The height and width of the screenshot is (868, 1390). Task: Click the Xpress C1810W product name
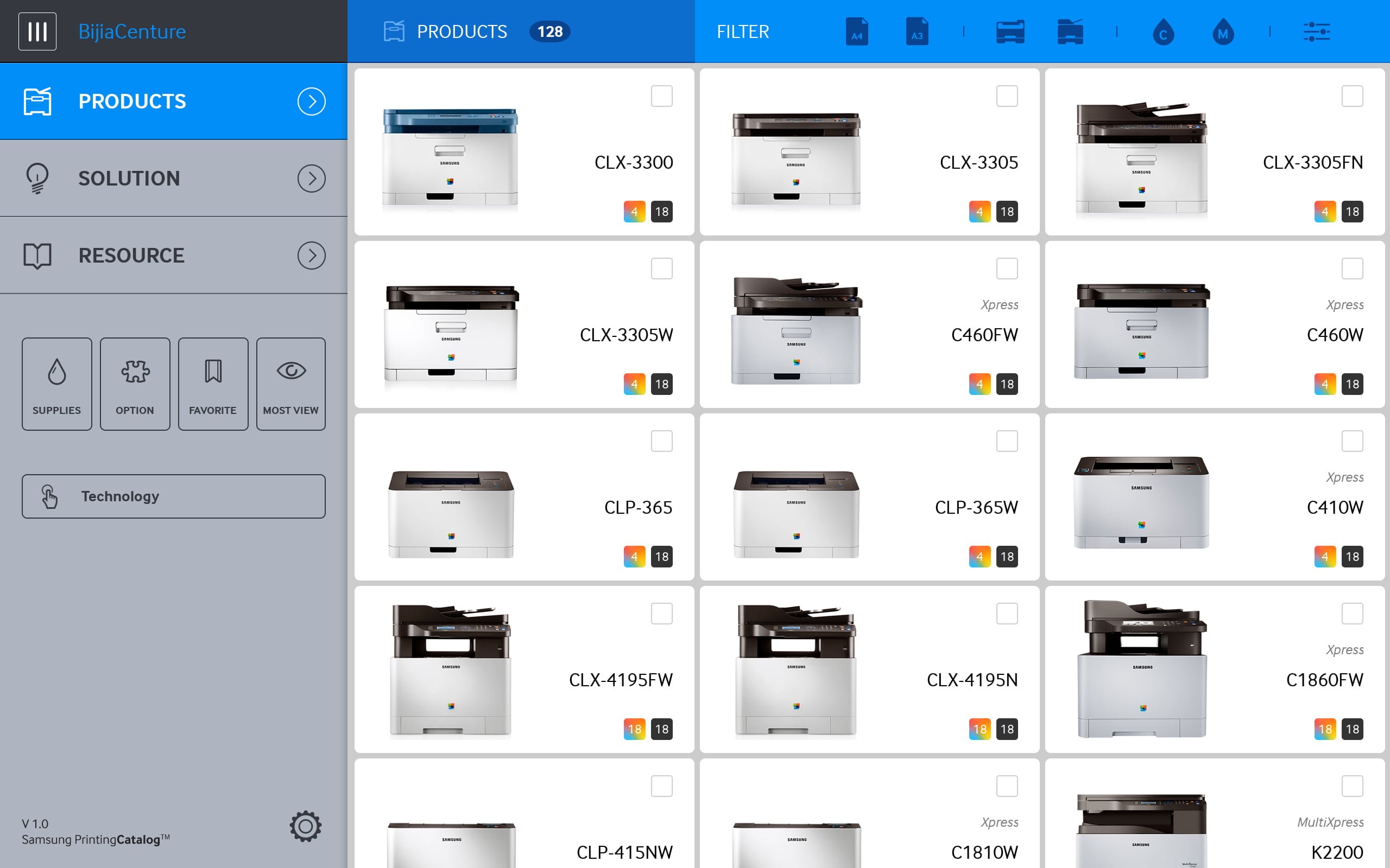tap(984, 852)
